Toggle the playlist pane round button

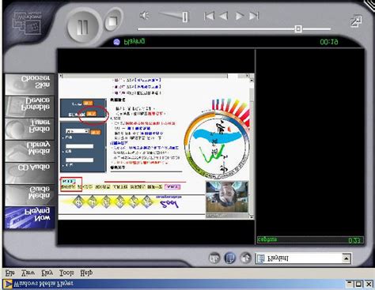(x=229, y=258)
